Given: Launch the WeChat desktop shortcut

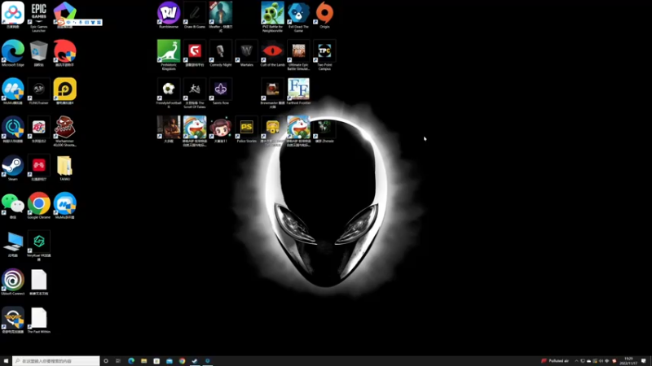Looking at the screenshot, I should [13, 206].
